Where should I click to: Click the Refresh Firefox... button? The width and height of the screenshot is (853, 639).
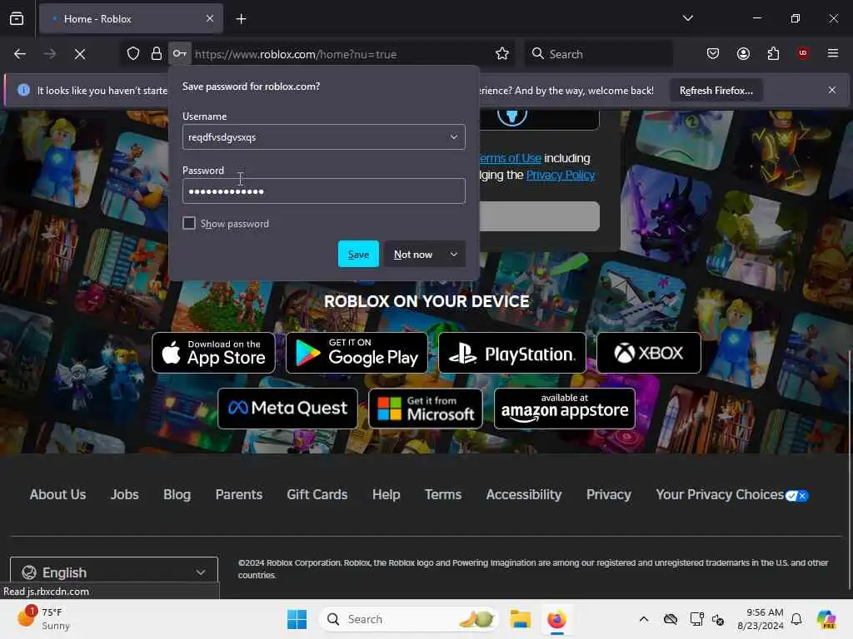pyautogui.click(x=716, y=90)
